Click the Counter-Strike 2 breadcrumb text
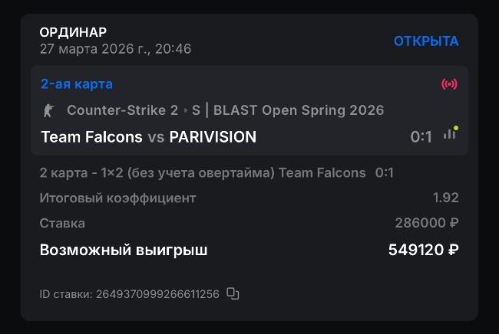 (x=122, y=110)
